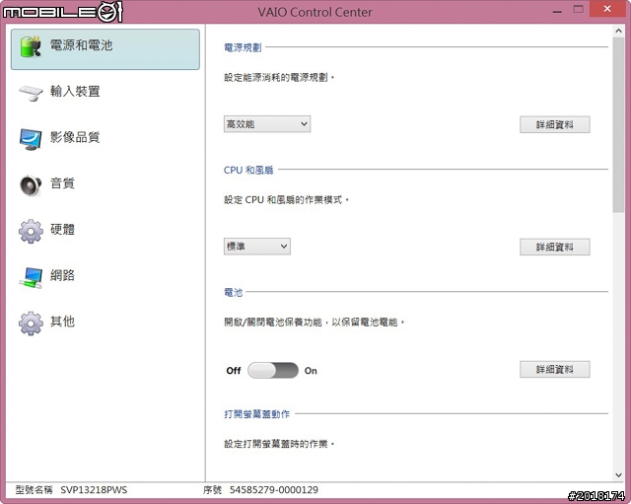Click the 電源規劃 section heading

pos(243,47)
